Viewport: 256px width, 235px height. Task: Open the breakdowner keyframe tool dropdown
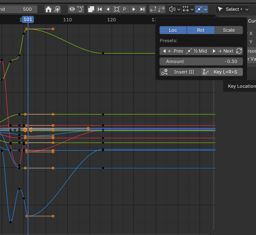[x=201, y=9]
